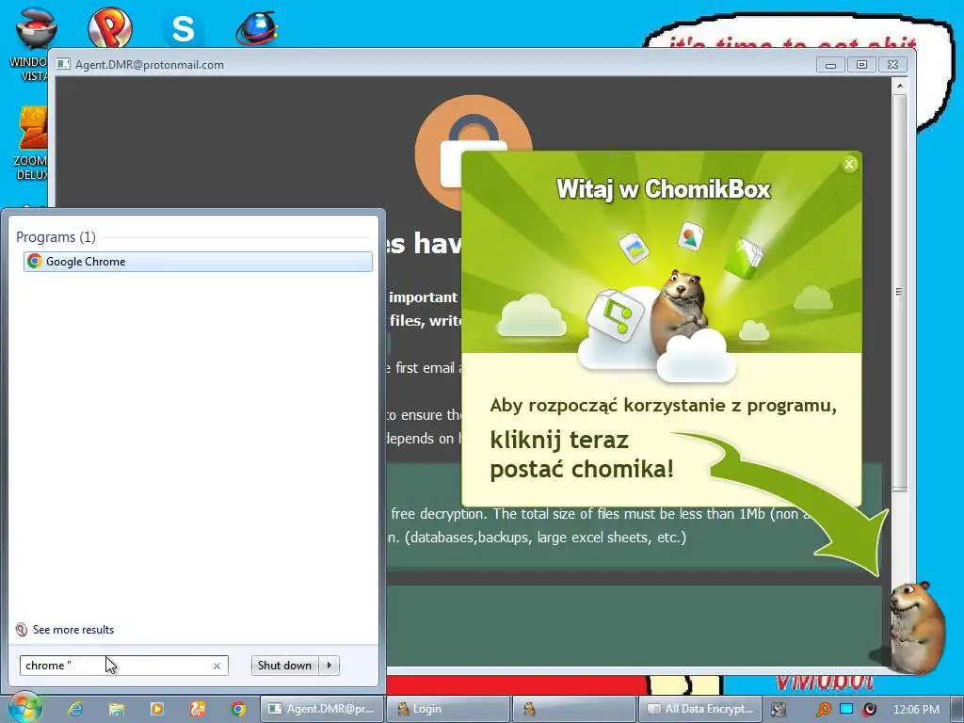The width and height of the screenshot is (964, 723).
Task: Close the Agent.DMR@protonmail.com window
Action: click(x=892, y=65)
